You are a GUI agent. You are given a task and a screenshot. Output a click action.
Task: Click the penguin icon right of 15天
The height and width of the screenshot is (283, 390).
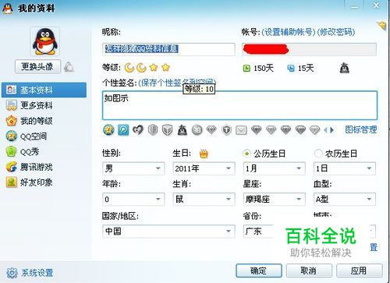coord(345,68)
